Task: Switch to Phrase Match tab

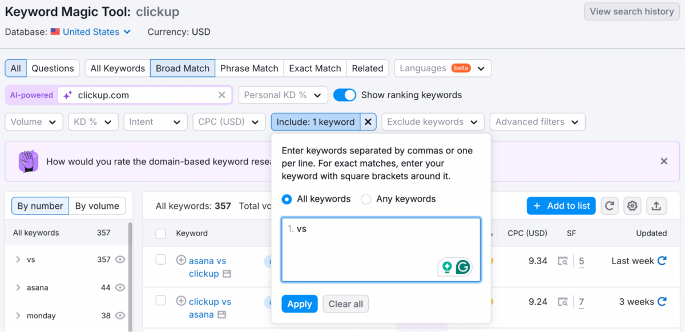Action: (x=249, y=68)
